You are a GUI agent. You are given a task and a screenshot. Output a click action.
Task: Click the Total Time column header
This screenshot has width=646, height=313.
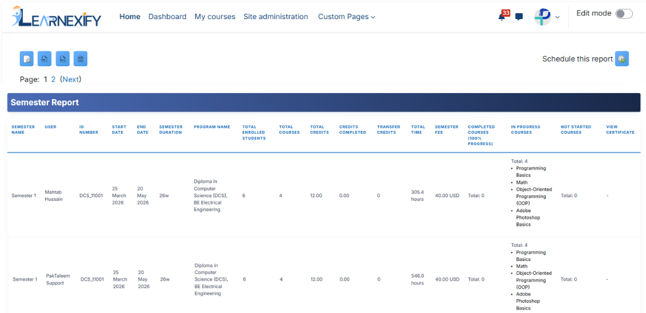click(x=418, y=130)
